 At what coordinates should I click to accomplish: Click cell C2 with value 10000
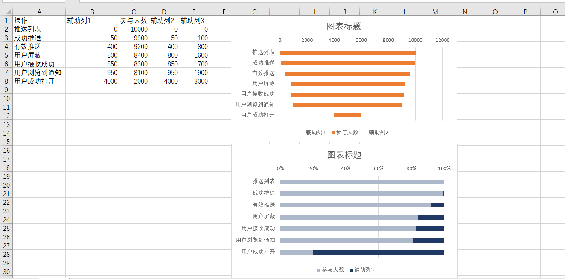tap(134, 29)
